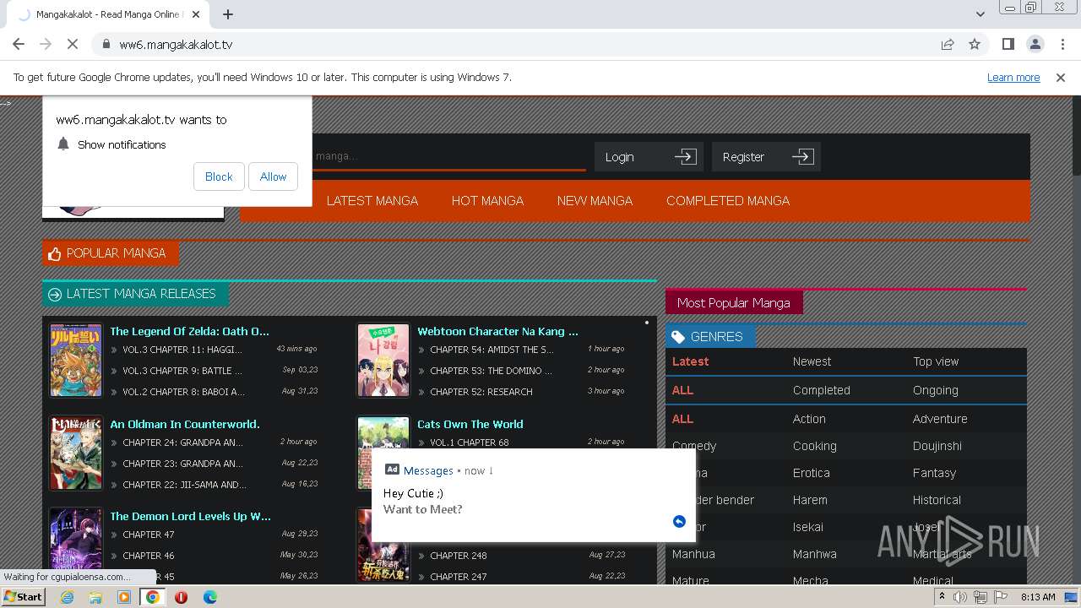Stop loading the page

[73, 44]
